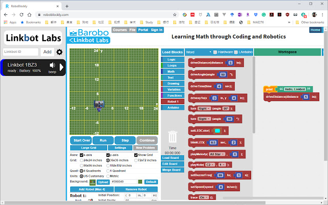Viewport: 328px width, 205px height.
Task: Click the Step button
Action: pyautogui.click(x=125, y=140)
